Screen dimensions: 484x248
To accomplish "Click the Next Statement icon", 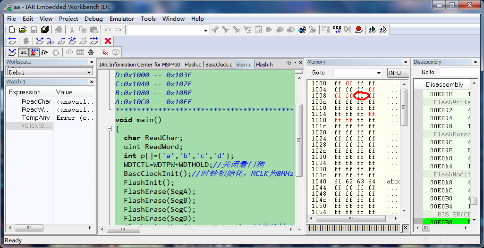I will (72, 41).
